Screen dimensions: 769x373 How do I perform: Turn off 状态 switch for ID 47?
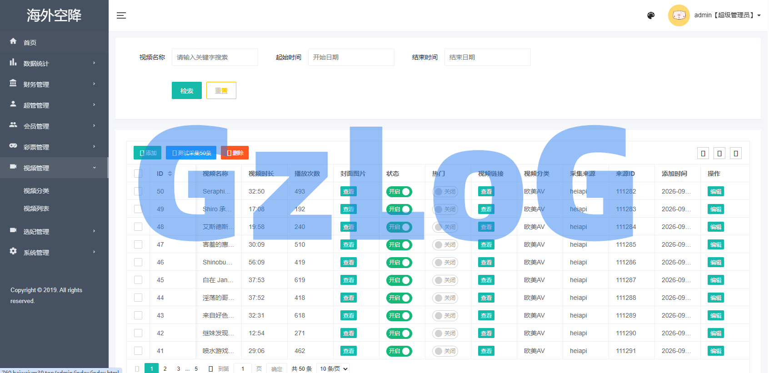tap(399, 245)
